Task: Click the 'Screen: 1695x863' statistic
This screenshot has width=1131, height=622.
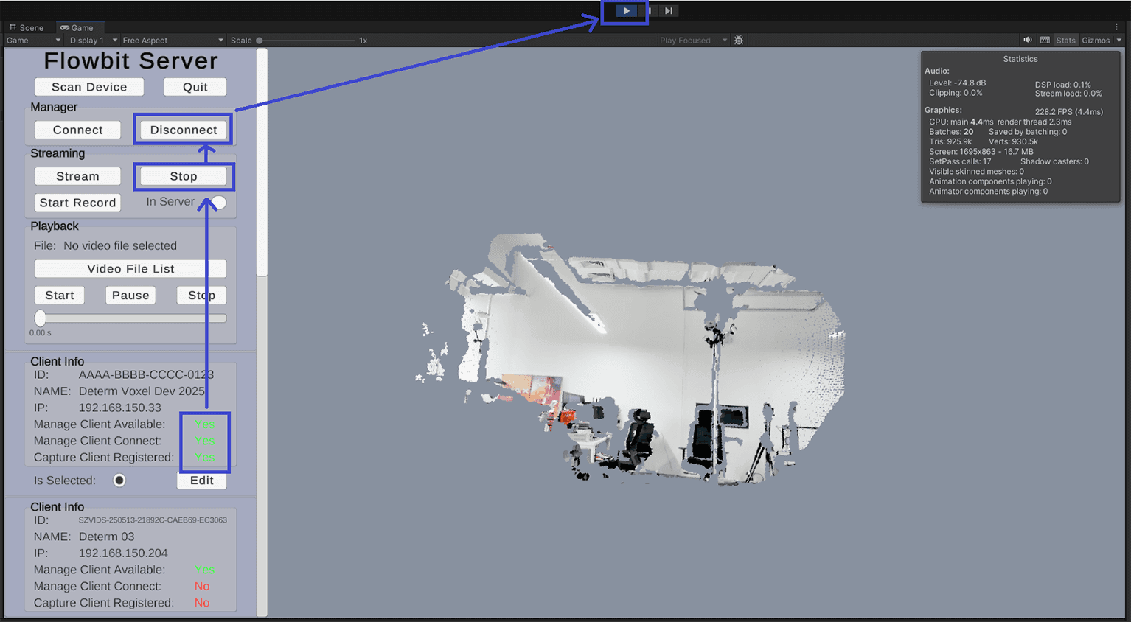Action: tap(981, 152)
